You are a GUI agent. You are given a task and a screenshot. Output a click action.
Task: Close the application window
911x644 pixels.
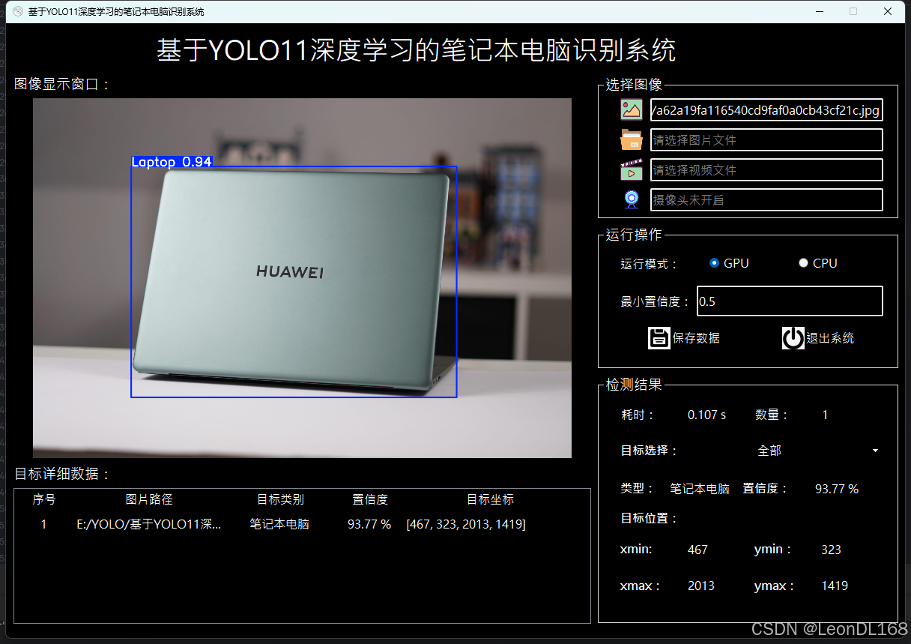888,11
